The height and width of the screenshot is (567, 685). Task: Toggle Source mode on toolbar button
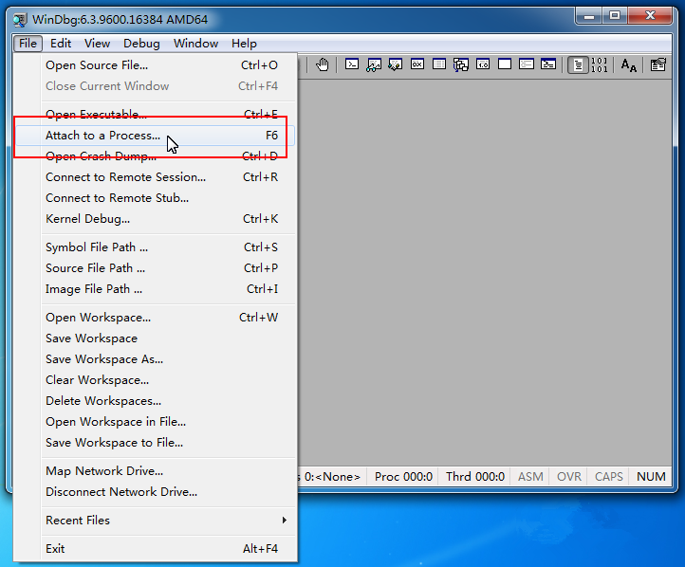point(578,65)
